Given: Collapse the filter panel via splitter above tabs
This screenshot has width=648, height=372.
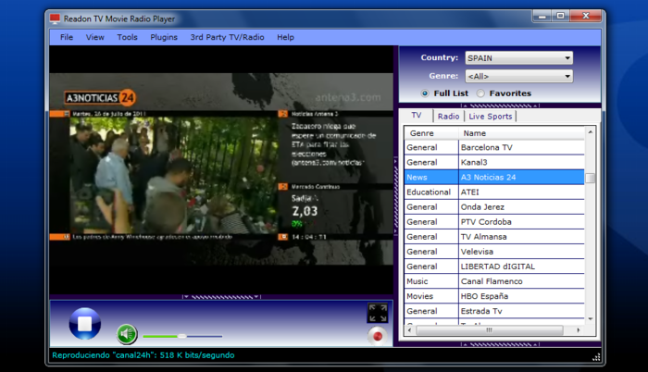Looking at the screenshot, I should point(499,105).
